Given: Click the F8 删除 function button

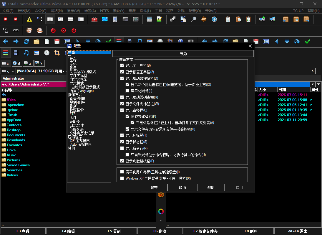Looking at the screenshot, I should [x=251, y=231].
